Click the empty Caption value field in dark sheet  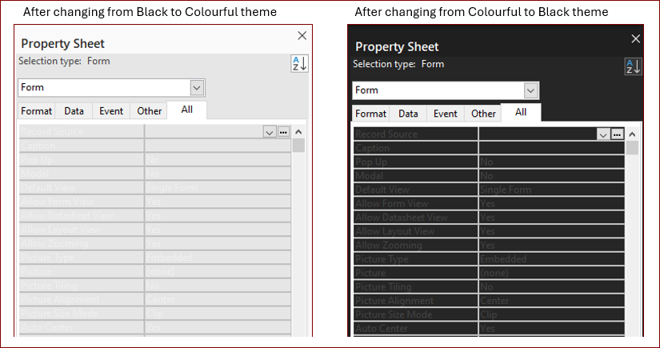pyautogui.click(x=551, y=148)
